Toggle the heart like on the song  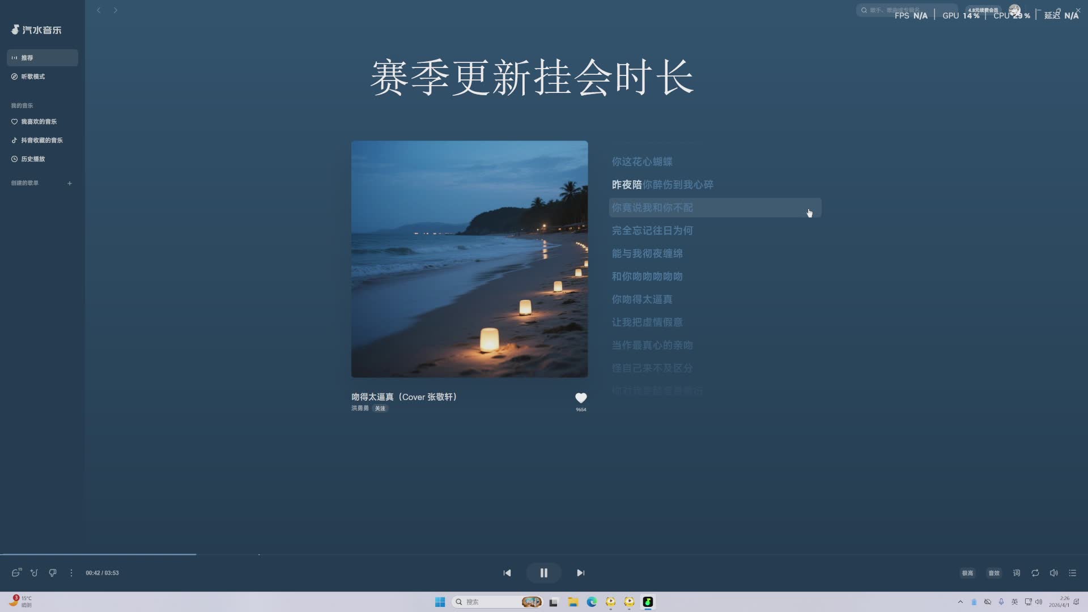click(x=581, y=398)
